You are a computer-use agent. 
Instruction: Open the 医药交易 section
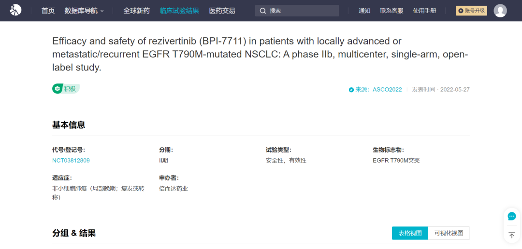pyautogui.click(x=222, y=11)
